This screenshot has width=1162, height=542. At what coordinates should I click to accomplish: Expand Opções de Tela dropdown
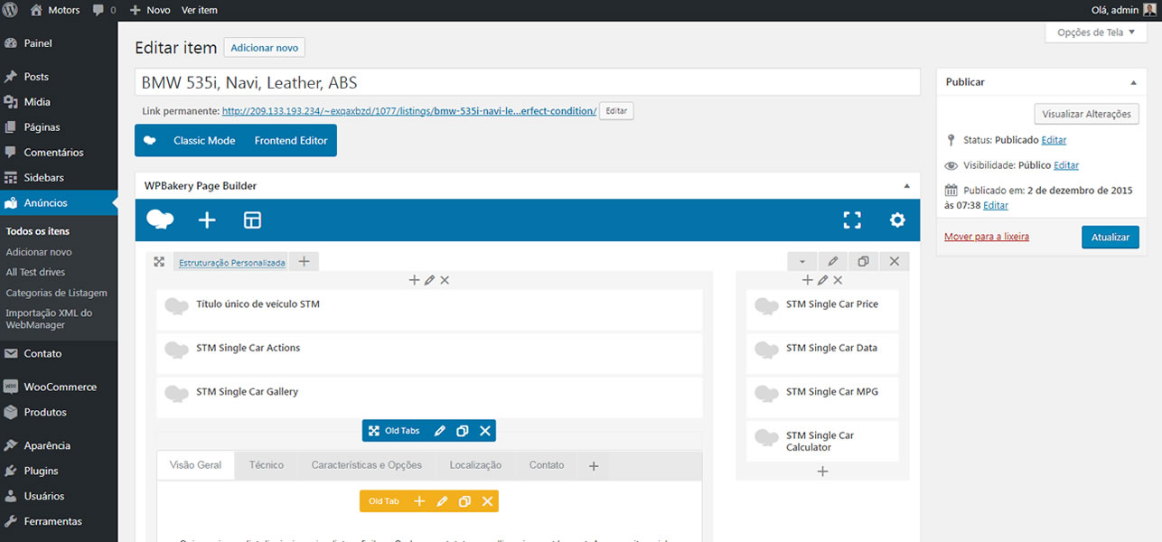1096,33
